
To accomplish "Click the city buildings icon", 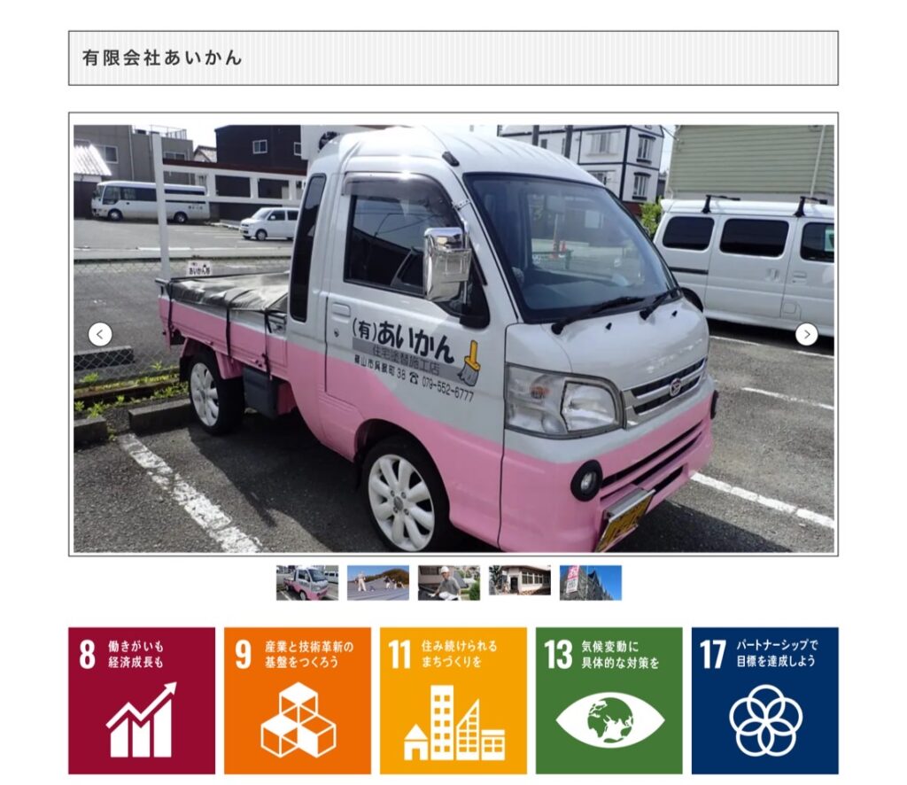I will (x=454, y=722).
